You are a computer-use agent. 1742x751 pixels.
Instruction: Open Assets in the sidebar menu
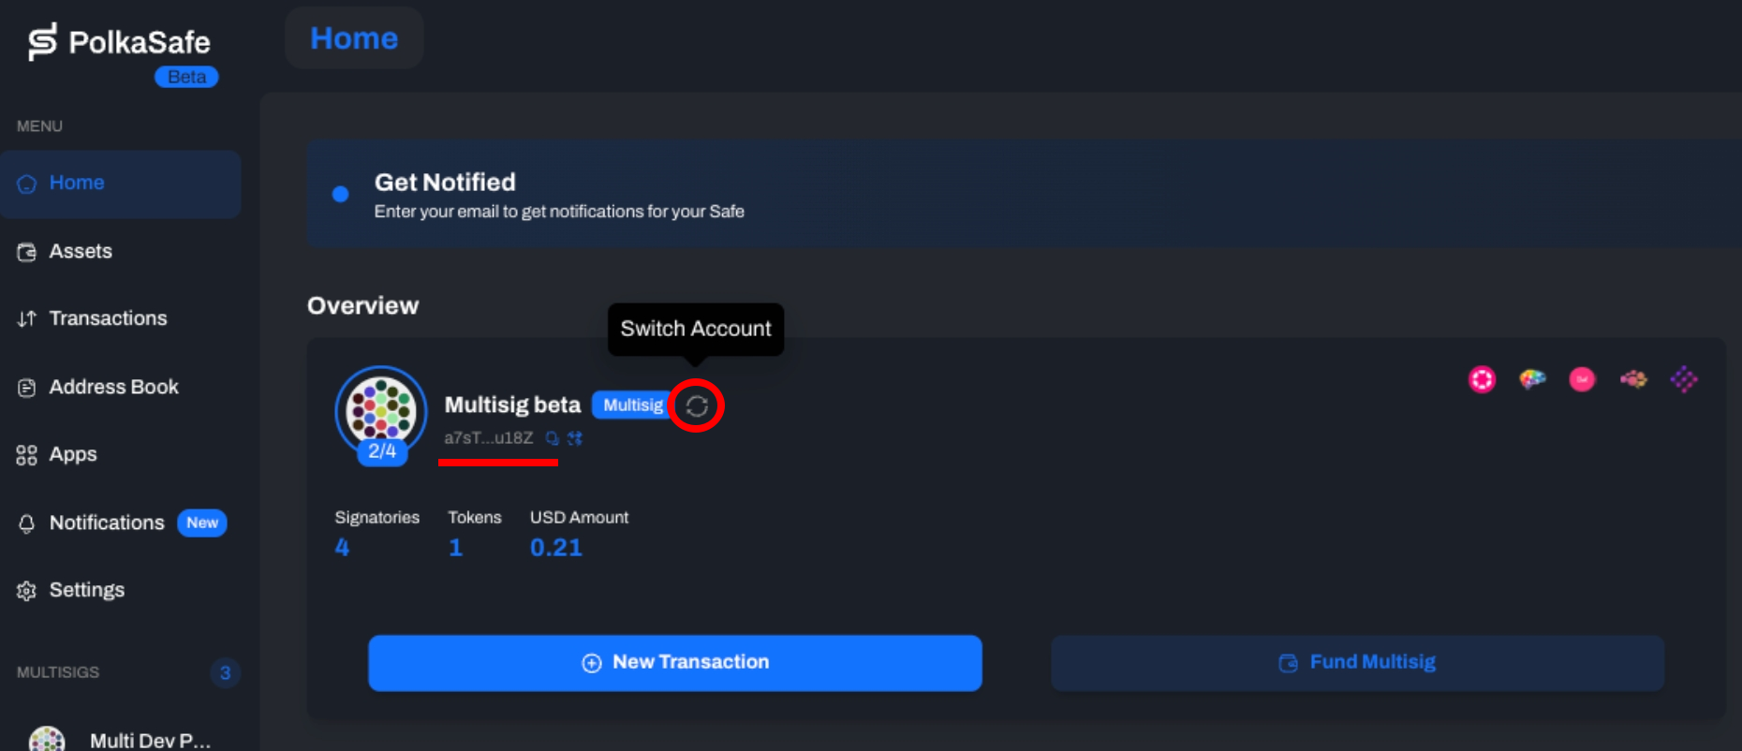(x=81, y=251)
